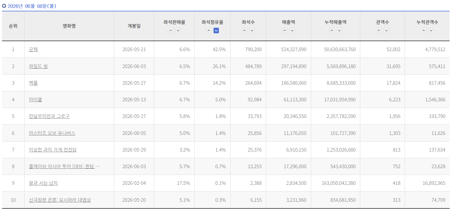
Task: Click the highlighted 좌석점유율 descending sort arrow
Action: (216, 31)
